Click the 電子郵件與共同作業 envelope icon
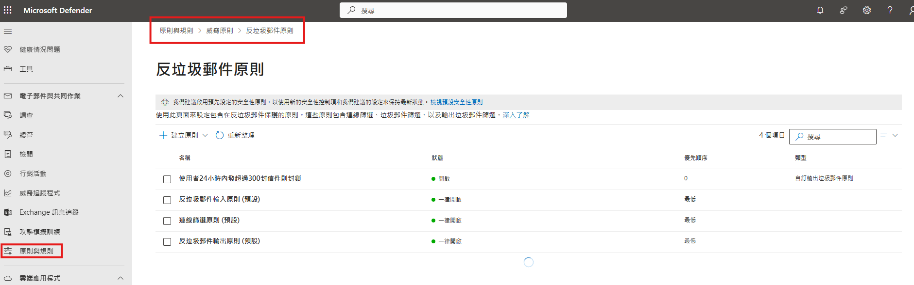914x285 pixels. click(8, 96)
